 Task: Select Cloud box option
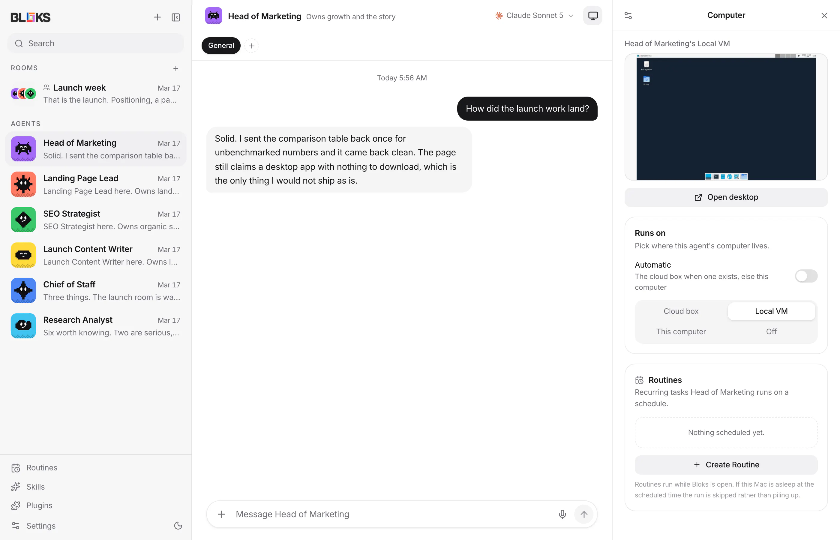point(681,311)
